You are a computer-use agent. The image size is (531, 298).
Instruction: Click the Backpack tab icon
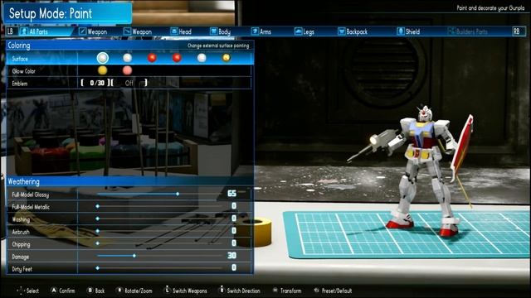click(341, 31)
